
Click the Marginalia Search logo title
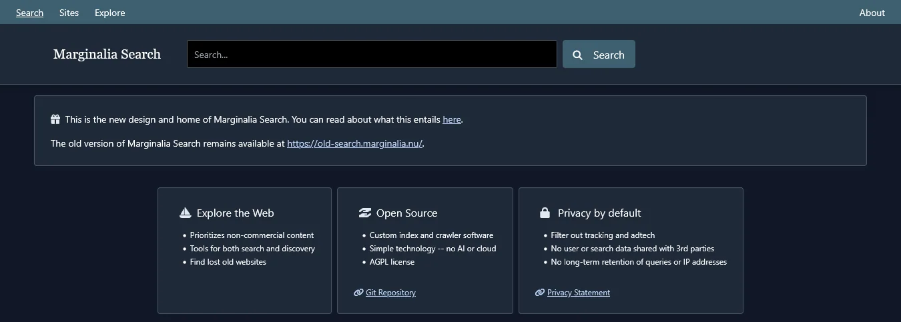pyautogui.click(x=107, y=55)
